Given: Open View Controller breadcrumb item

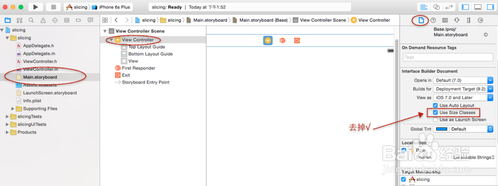Looking at the screenshot, I should (x=371, y=20).
